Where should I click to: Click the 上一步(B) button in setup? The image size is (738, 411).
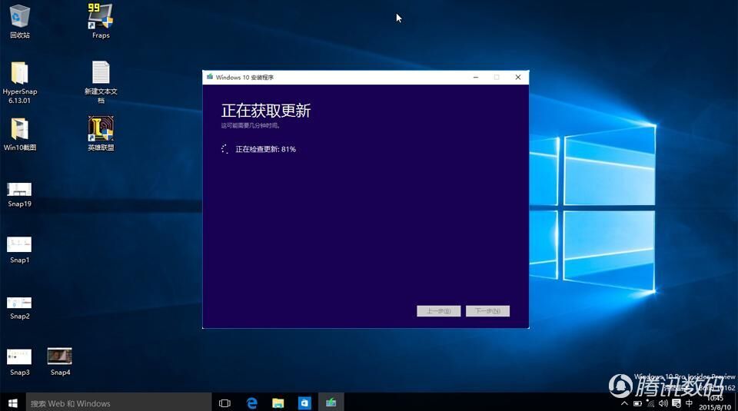(439, 311)
